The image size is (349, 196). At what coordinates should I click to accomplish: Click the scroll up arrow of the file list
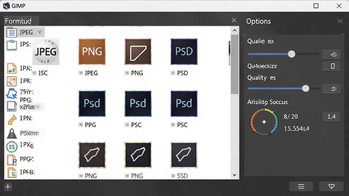pyautogui.click(x=234, y=30)
